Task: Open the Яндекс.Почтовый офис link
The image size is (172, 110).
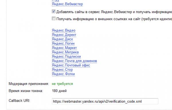Action: [x=71, y=65]
